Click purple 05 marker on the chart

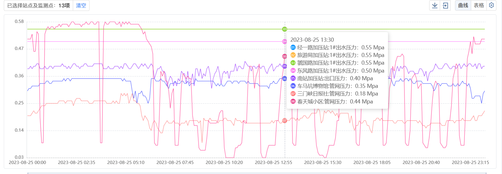[x=284, y=66]
